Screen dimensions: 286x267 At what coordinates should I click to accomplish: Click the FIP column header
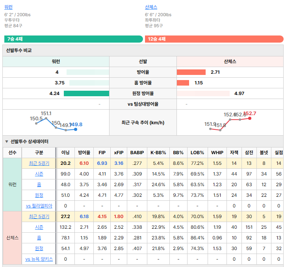click(102, 153)
